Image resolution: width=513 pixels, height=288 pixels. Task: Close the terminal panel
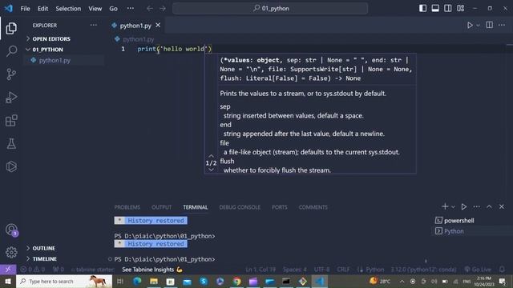click(502, 206)
